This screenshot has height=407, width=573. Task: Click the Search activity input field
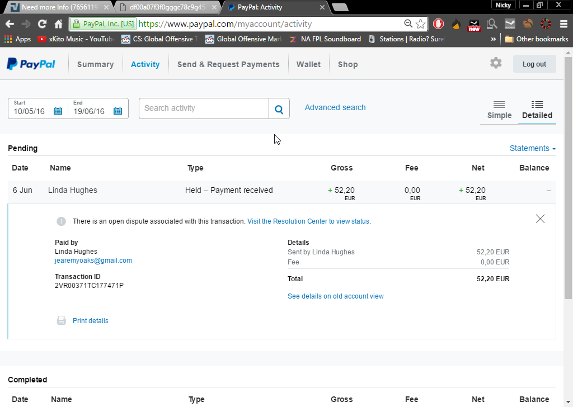click(x=204, y=108)
